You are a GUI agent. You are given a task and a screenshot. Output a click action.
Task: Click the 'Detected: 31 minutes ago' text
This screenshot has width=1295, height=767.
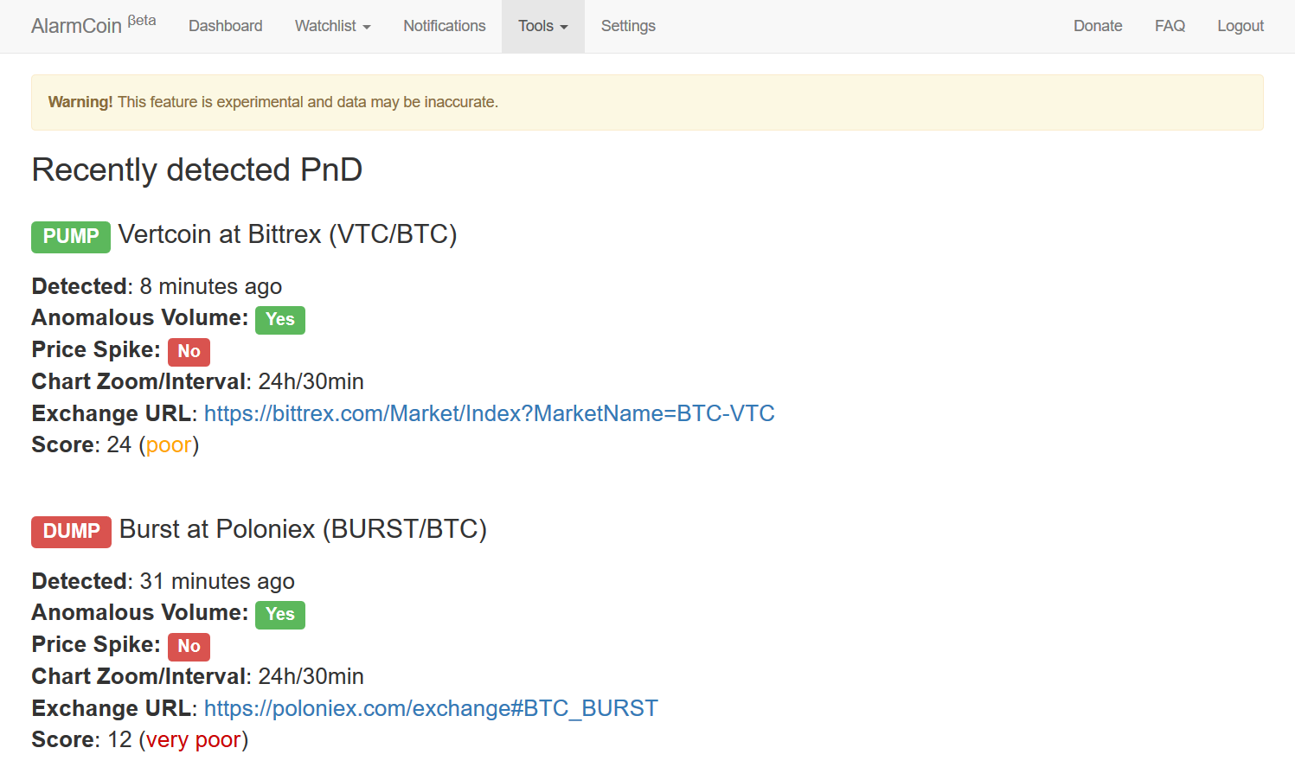pos(163,581)
